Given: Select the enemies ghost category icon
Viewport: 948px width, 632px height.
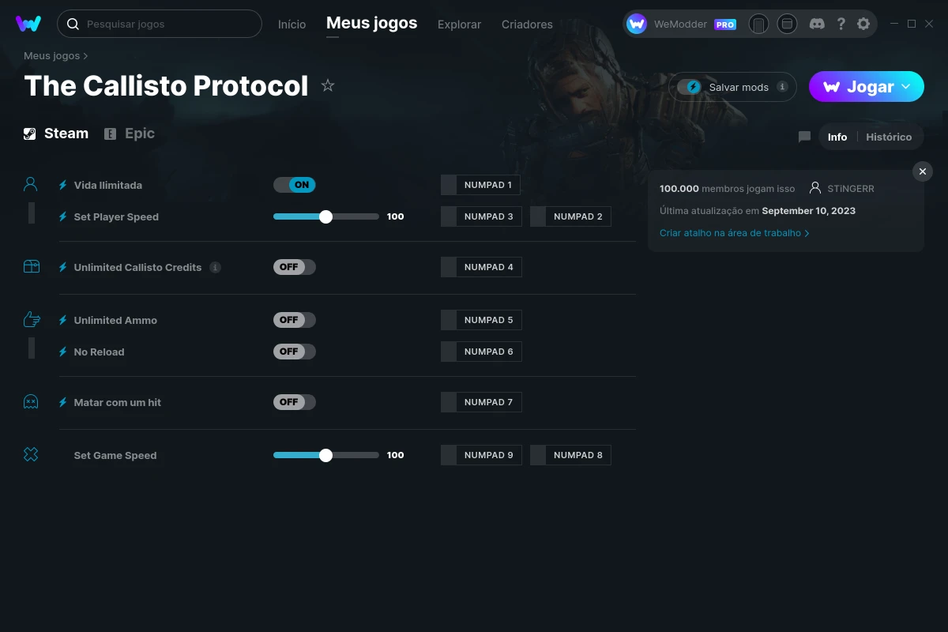Looking at the screenshot, I should point(31,402).
